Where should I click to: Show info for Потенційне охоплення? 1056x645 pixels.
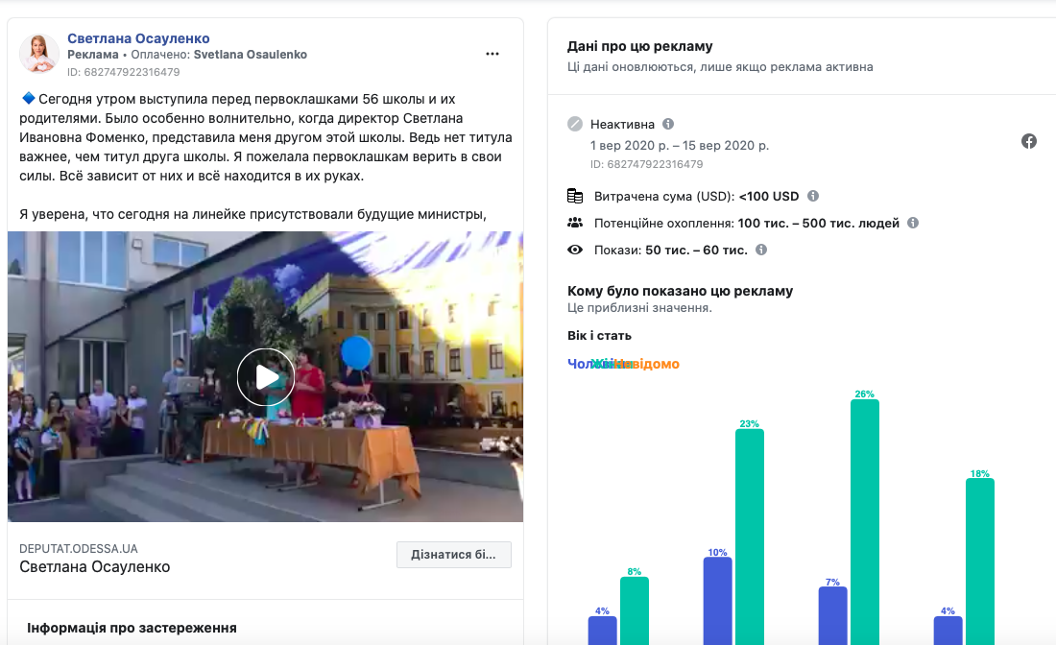coord(913,223)
